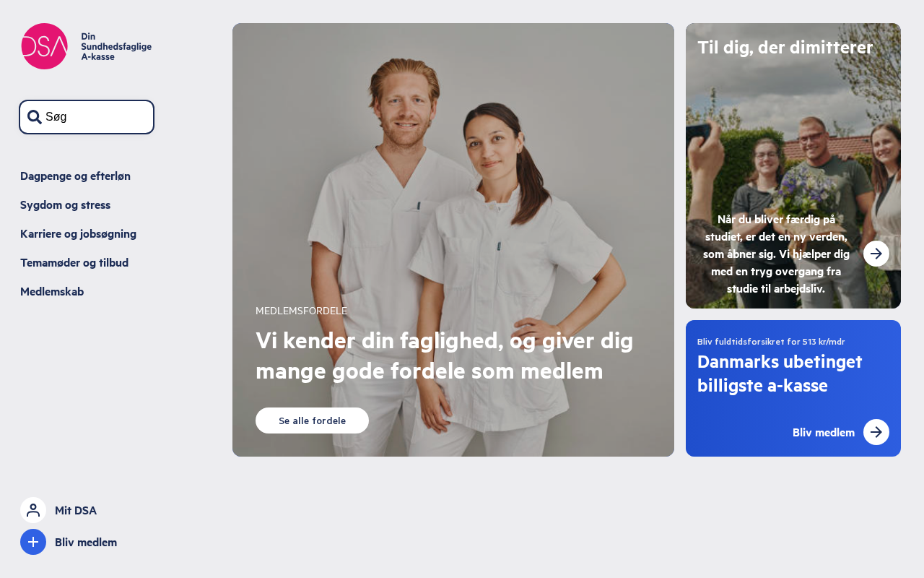Click the arrow icon beside Bliv medlem on the blue card
The image size is (924, 578).
pyautogui.click(x=876, y=432)
